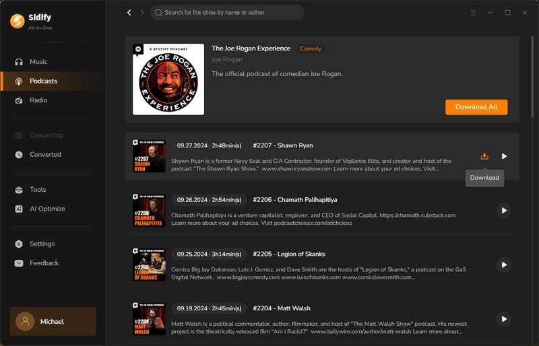
Task: Click the #2207 - Shawn Ryan title
Action: [x=283, y=145]
